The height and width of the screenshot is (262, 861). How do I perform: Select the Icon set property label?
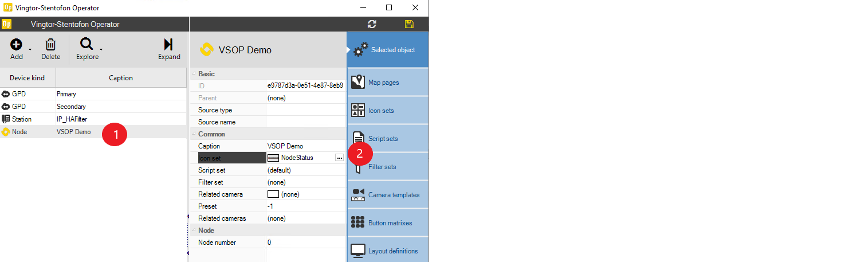pos(231,158)
